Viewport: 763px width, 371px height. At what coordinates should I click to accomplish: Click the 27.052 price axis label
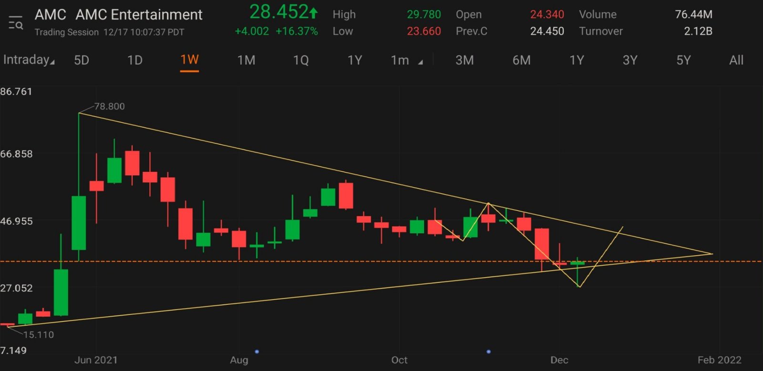16,288
